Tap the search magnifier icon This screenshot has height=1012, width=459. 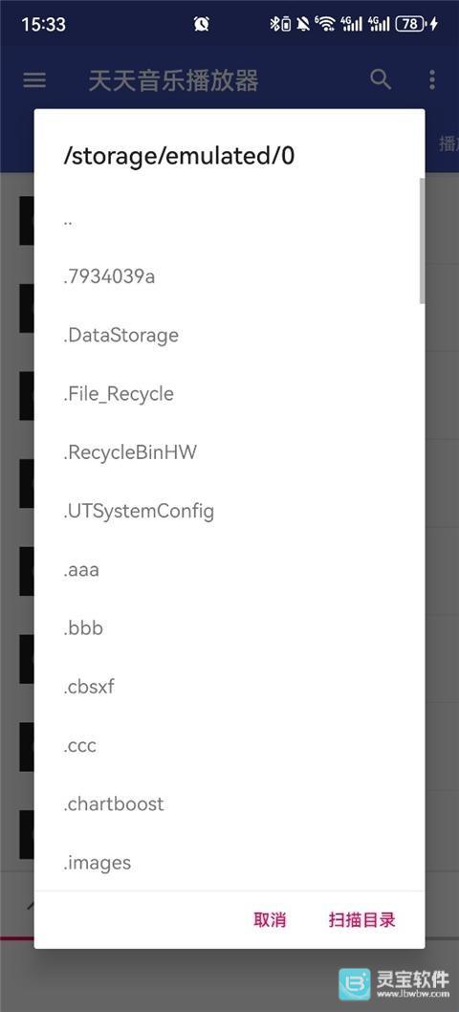tap(381, 79)
